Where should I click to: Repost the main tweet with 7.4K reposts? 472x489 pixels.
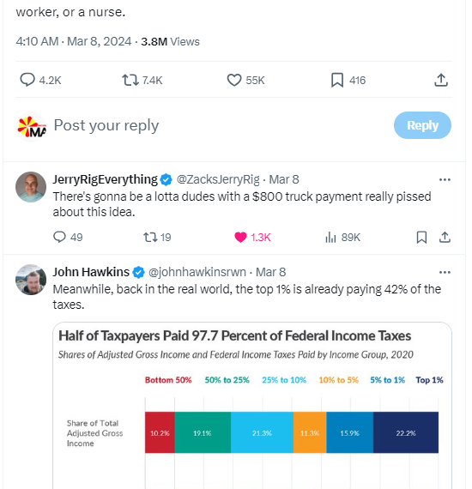click(142, 80)
